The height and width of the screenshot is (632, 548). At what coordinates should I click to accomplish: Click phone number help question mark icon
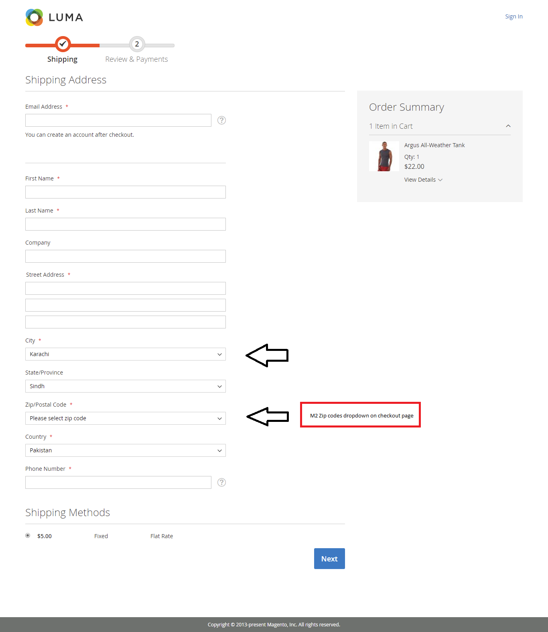pos(221,482)
